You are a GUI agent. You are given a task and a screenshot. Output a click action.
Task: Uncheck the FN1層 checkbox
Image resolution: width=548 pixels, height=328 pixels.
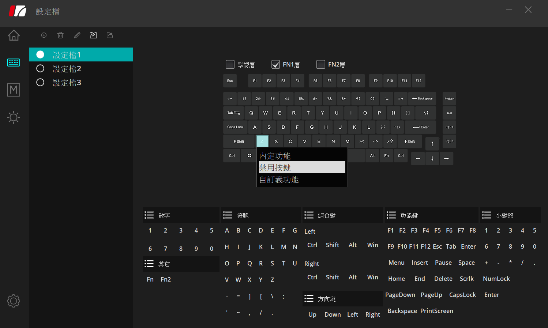point(275,64)
